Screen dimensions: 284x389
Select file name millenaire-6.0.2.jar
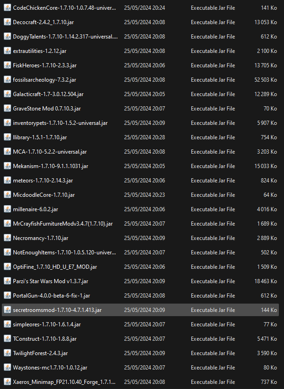pos(35,209)
